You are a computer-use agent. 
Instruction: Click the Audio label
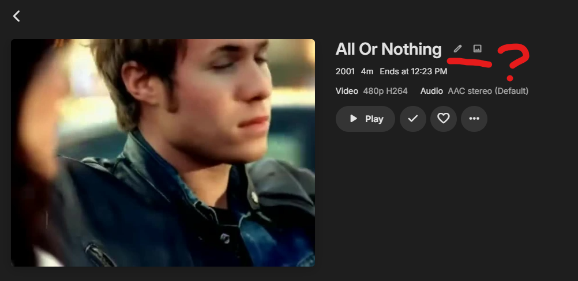(x=431, y=91)
